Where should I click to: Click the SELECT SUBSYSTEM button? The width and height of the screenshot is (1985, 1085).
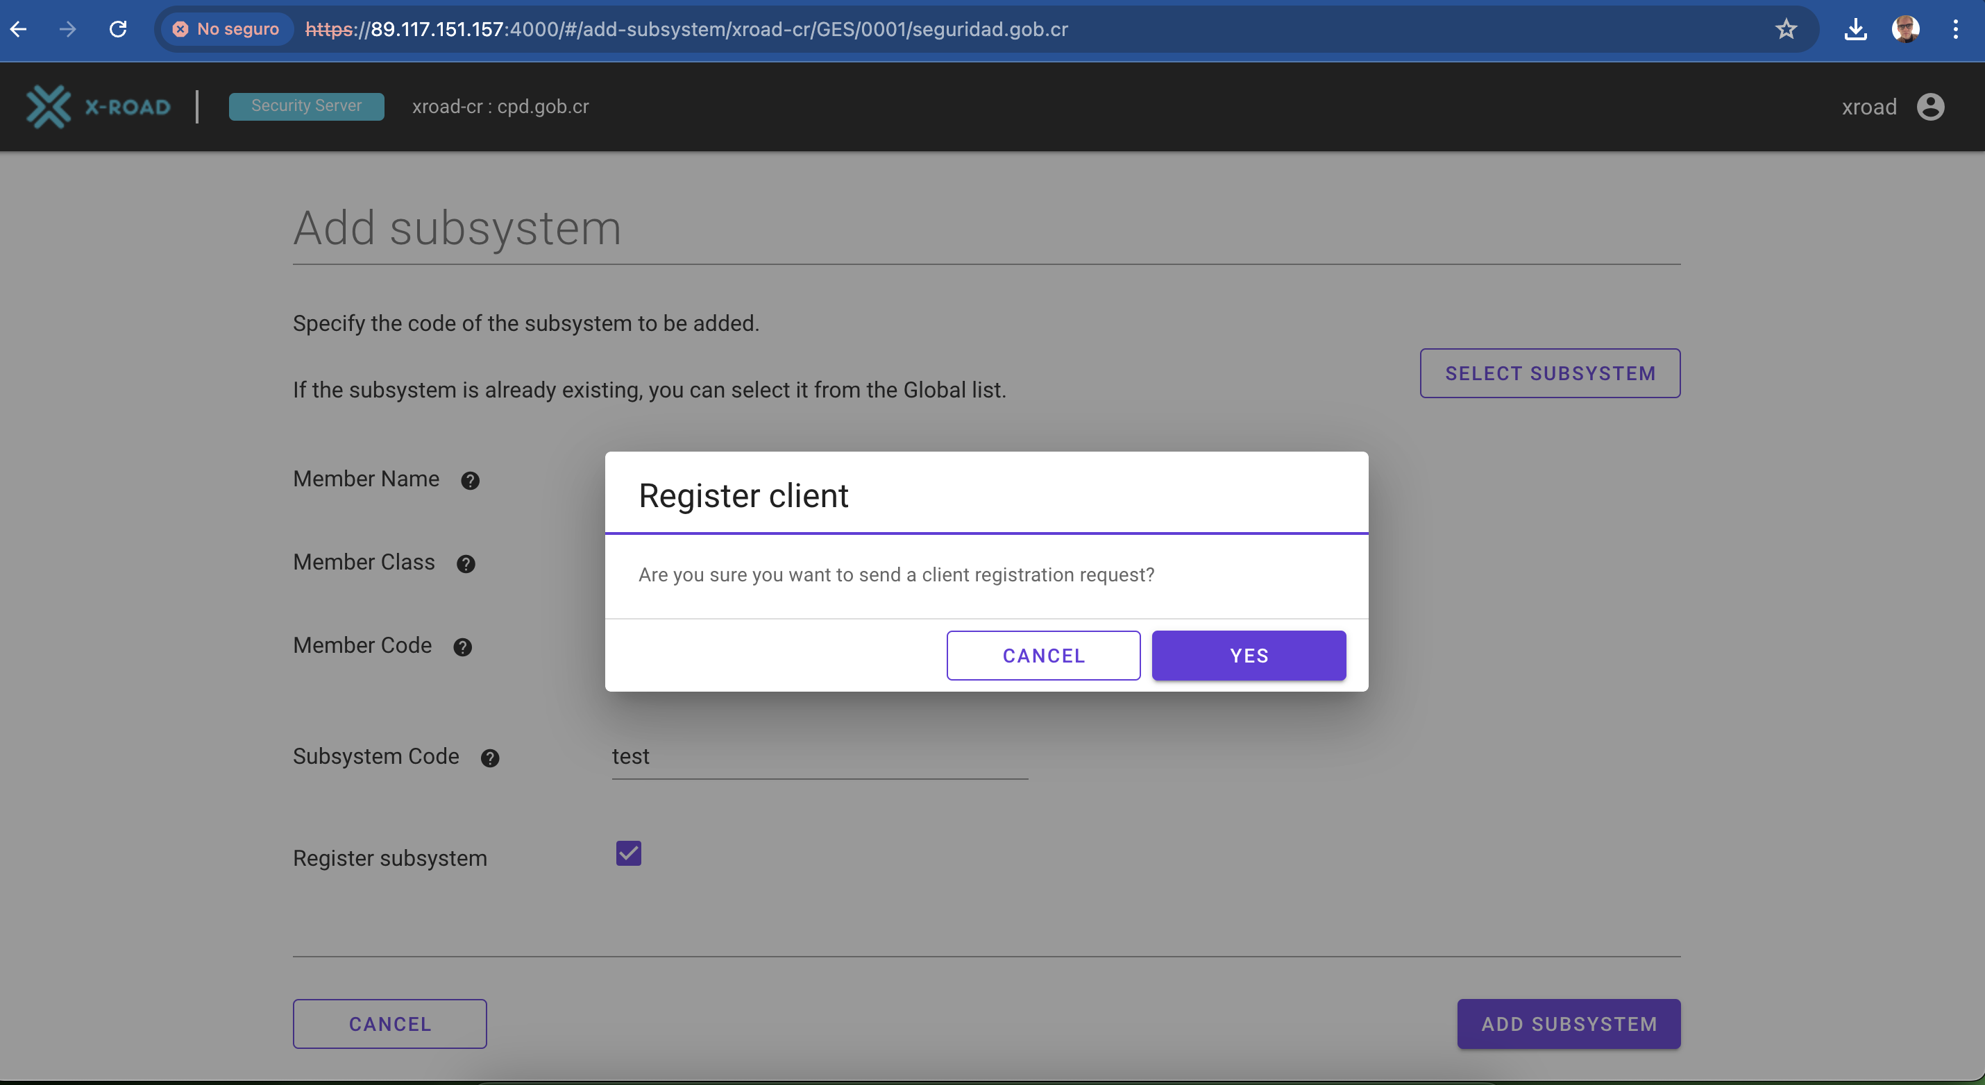pyautogui.click(x=1550, y=373)
